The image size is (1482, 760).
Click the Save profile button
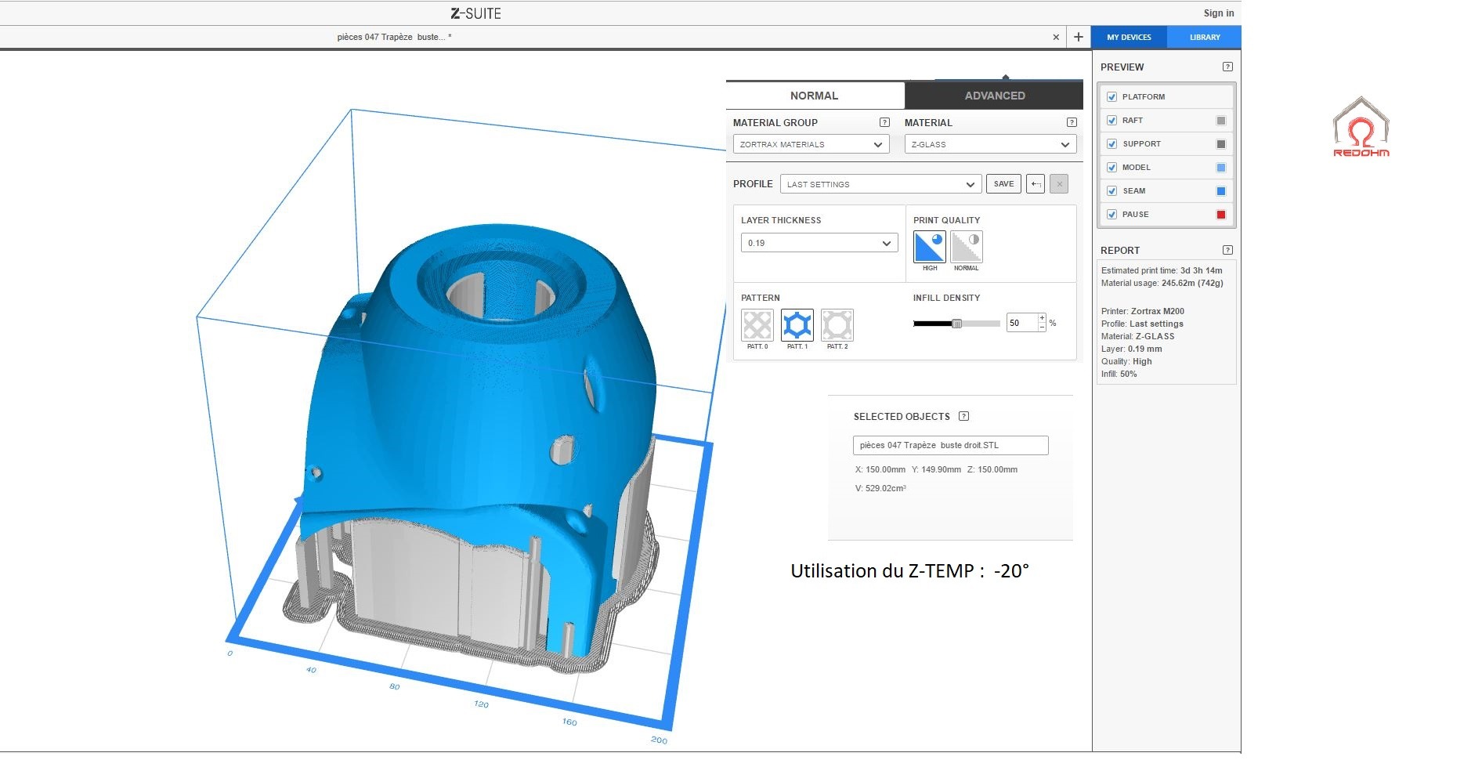tap(1003, 184)
